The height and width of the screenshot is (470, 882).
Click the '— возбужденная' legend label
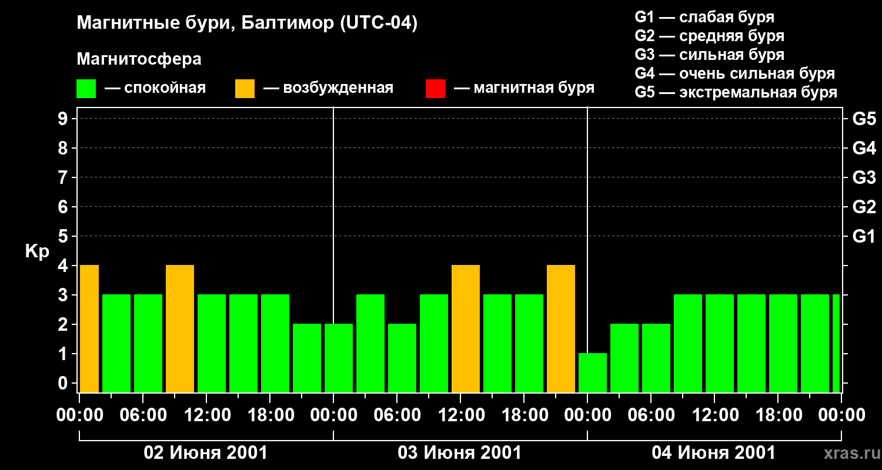click(328, 89)
